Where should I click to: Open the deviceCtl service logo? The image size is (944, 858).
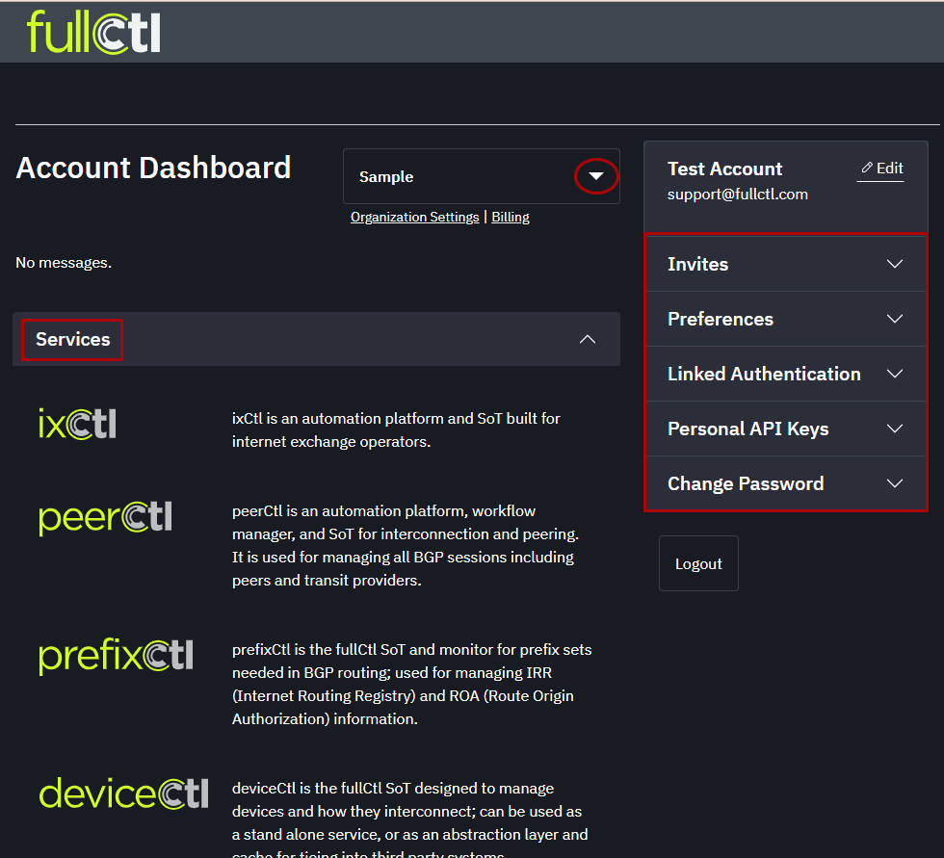pos(123,793)
